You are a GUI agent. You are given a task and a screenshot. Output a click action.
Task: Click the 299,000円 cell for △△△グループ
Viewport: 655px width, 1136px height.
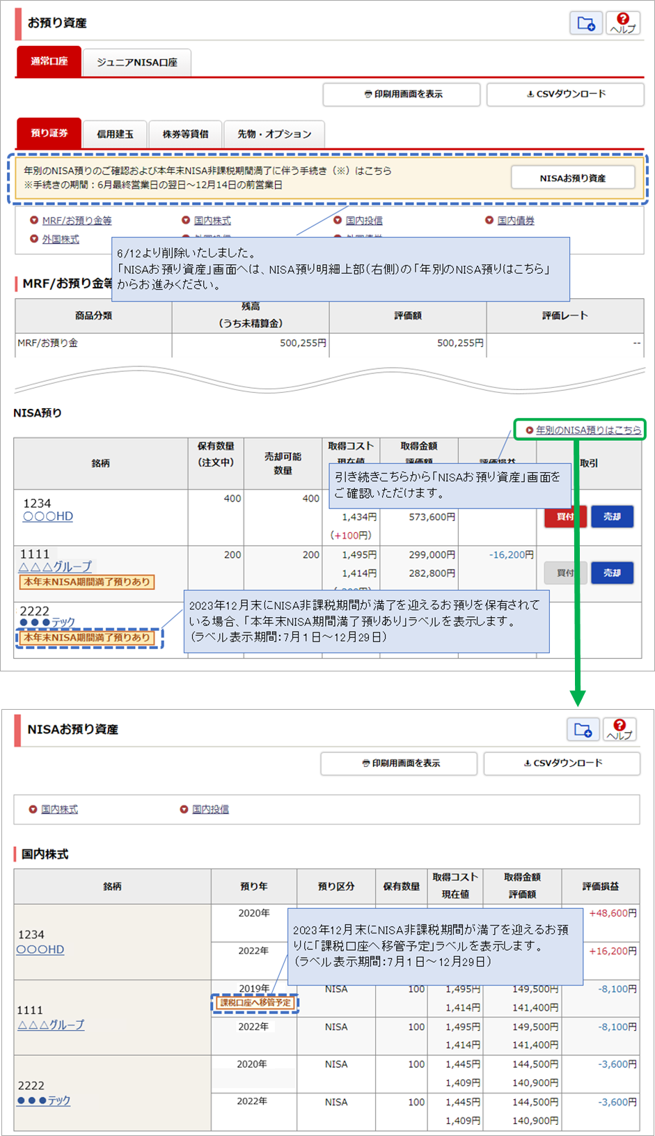point(432,554)
